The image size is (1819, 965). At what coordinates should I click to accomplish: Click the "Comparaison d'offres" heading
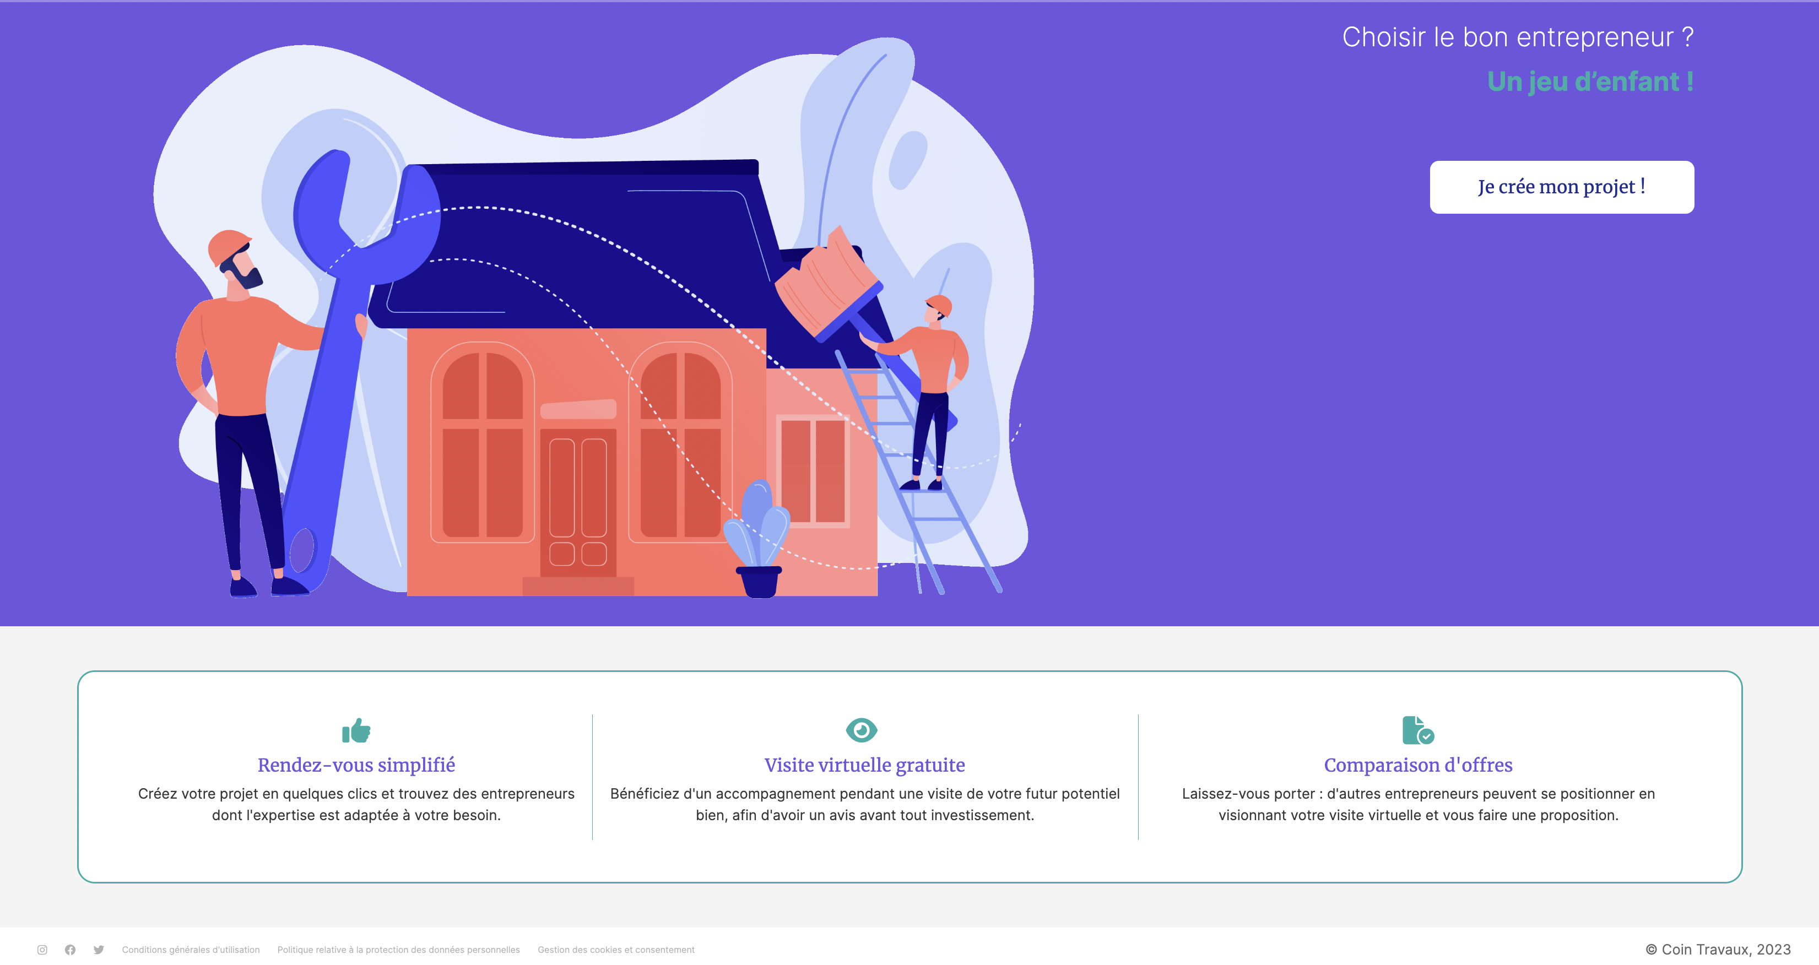(1418, 765)
